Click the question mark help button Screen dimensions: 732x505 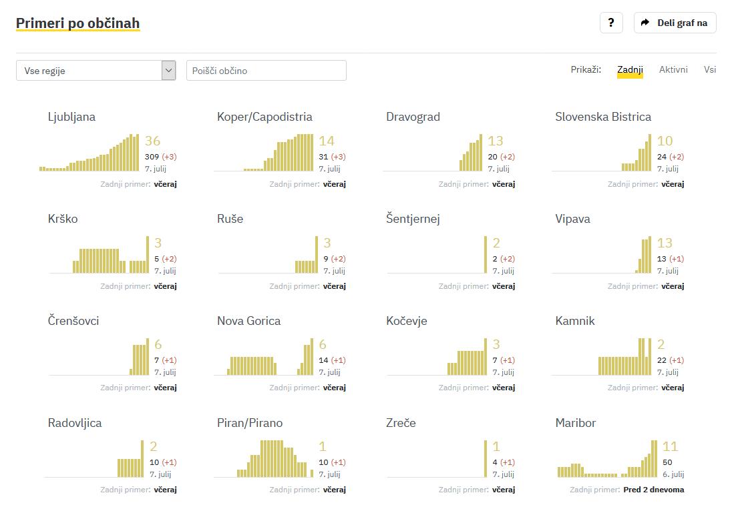[611, 23]
